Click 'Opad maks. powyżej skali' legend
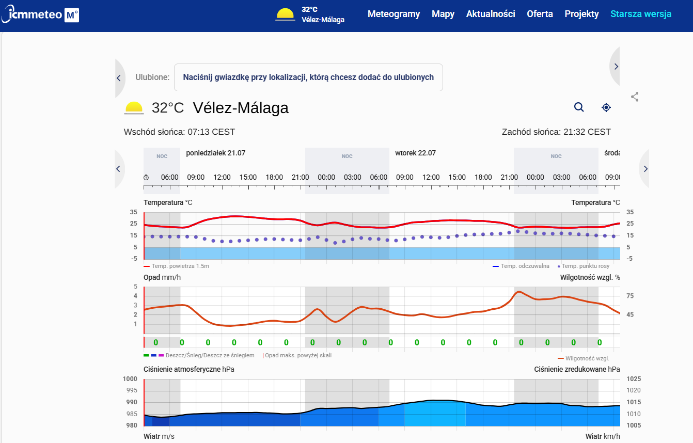Screen dimensions: 693x443 tap(297, 355)
